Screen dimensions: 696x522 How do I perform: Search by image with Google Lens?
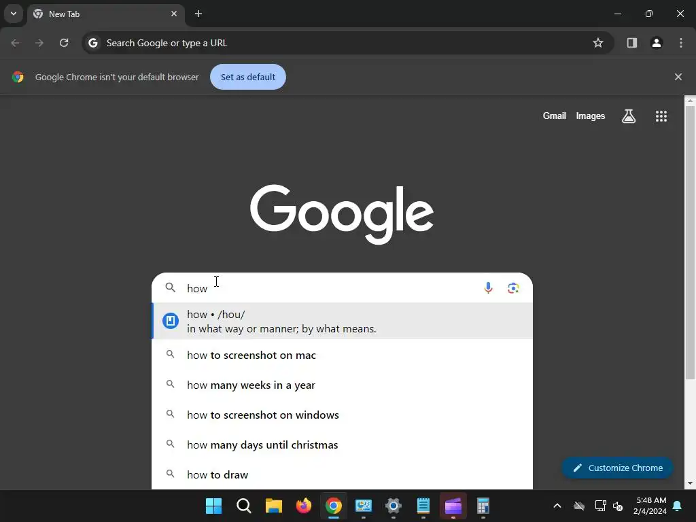[513, 288]
